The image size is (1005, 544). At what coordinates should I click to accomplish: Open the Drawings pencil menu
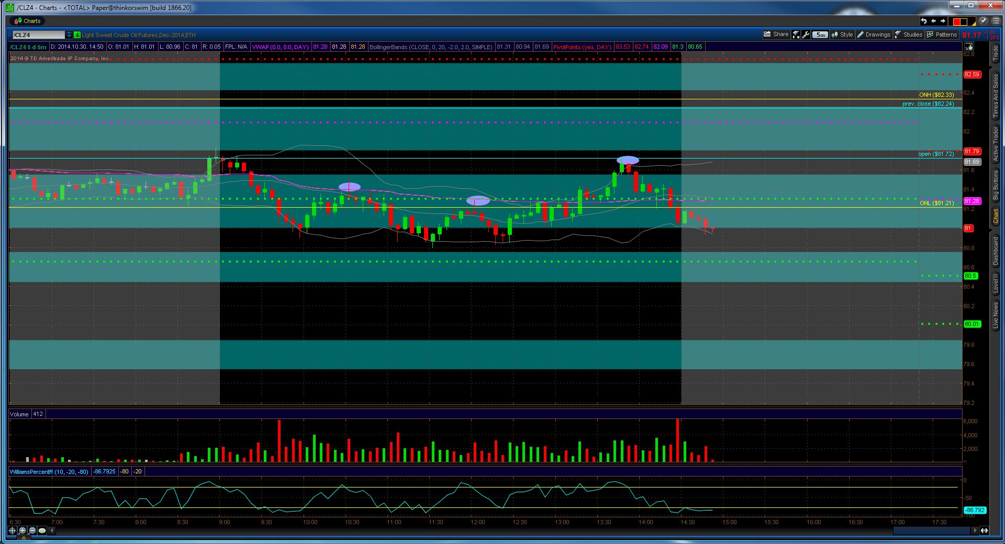(x=874, y=35)
